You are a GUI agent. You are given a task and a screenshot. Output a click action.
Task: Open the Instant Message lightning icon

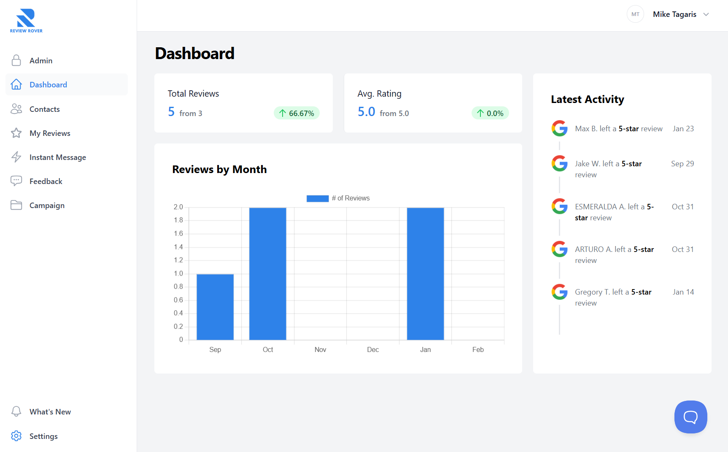pos(16,157)
